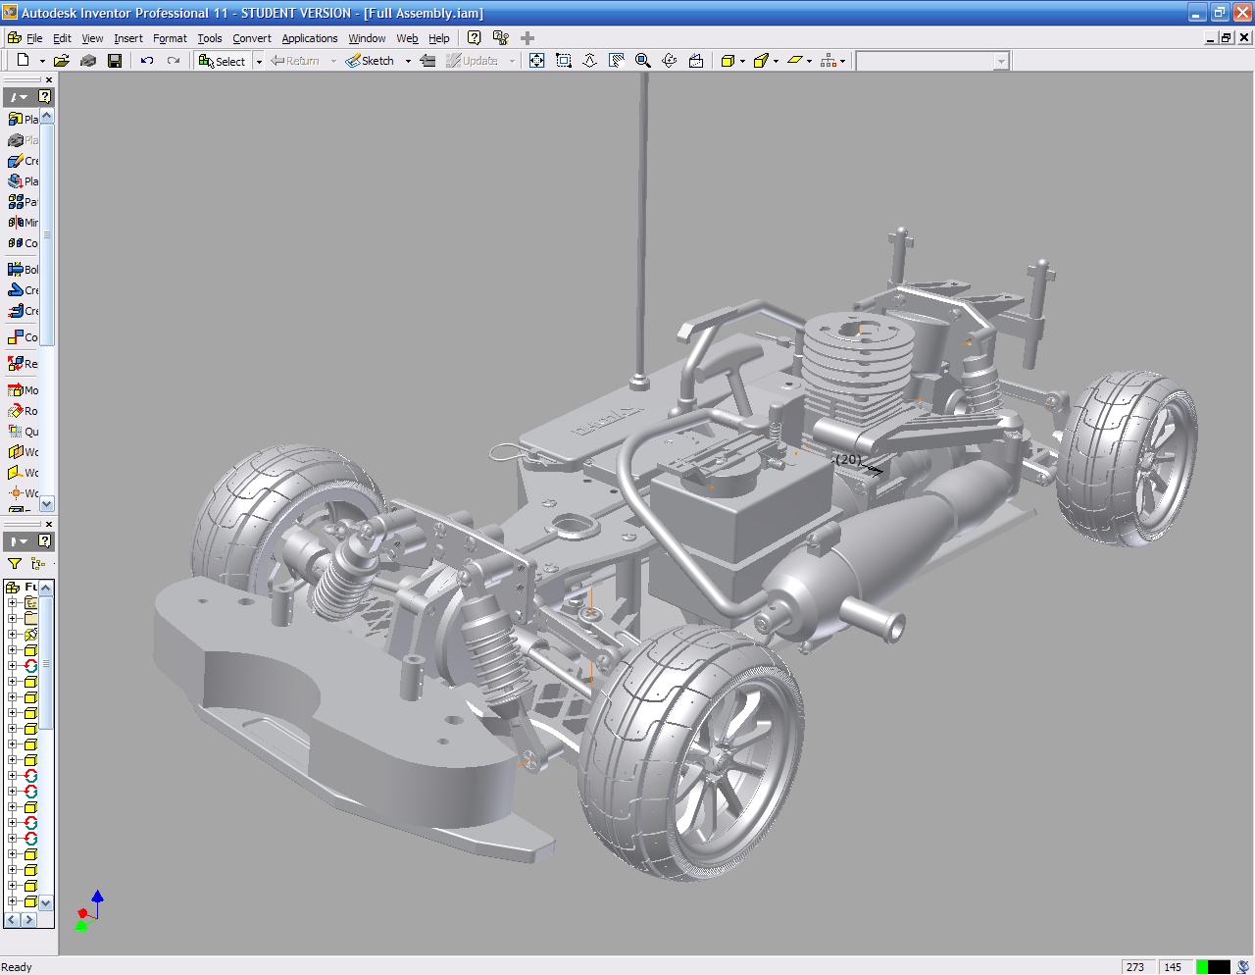
Task: Click the Select button in toolbar
Action: point(222,61)
